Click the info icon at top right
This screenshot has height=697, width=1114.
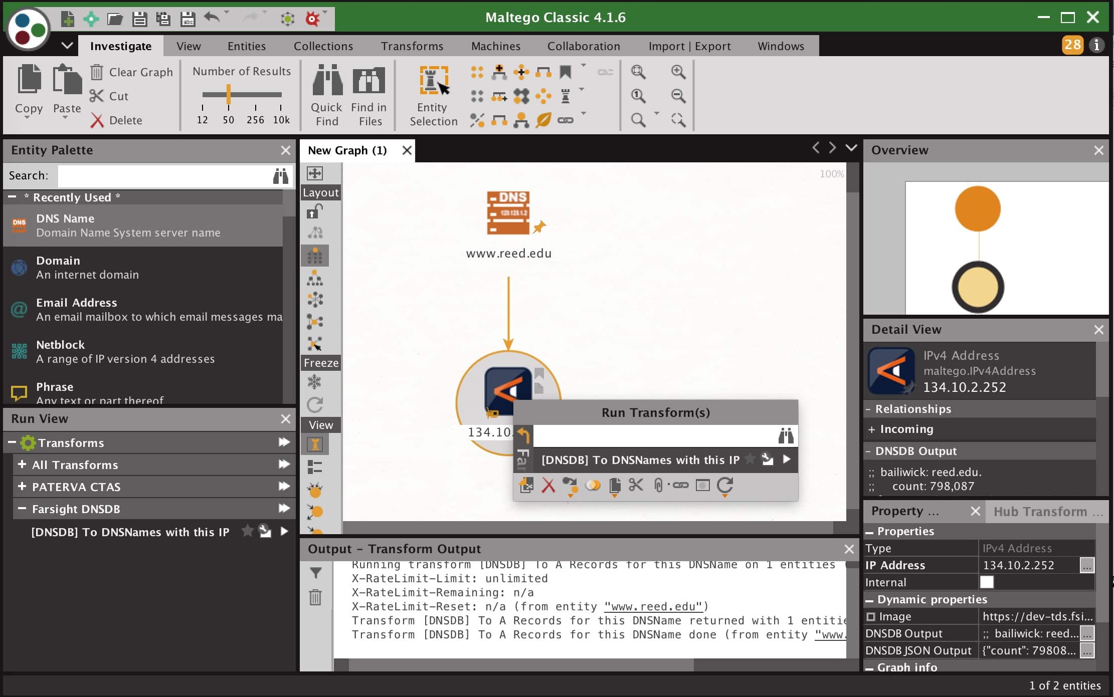pyautogui.click(x=1096, y=45)
